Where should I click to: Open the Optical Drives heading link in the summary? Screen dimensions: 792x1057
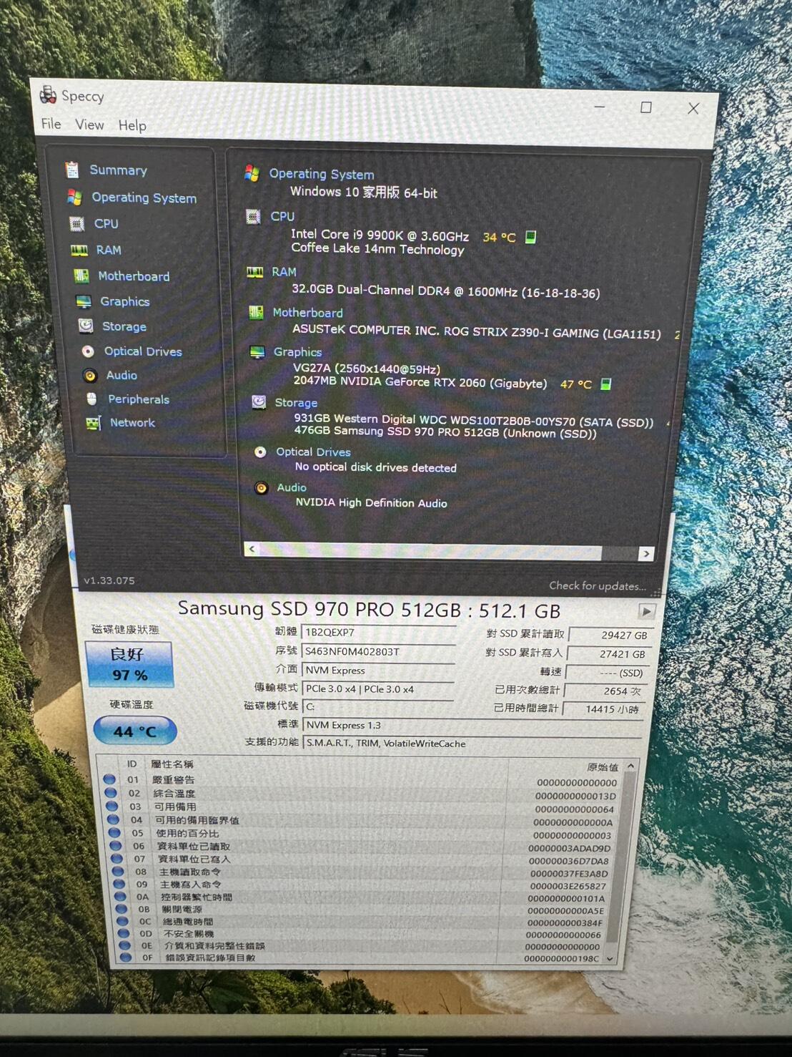(313, 452)
